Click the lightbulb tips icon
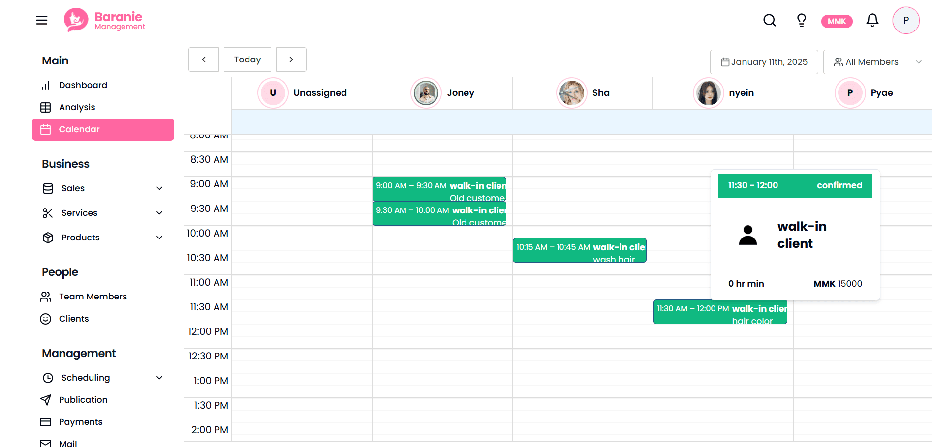Screen dimensions: 932x447 click(x=801, y=20)
